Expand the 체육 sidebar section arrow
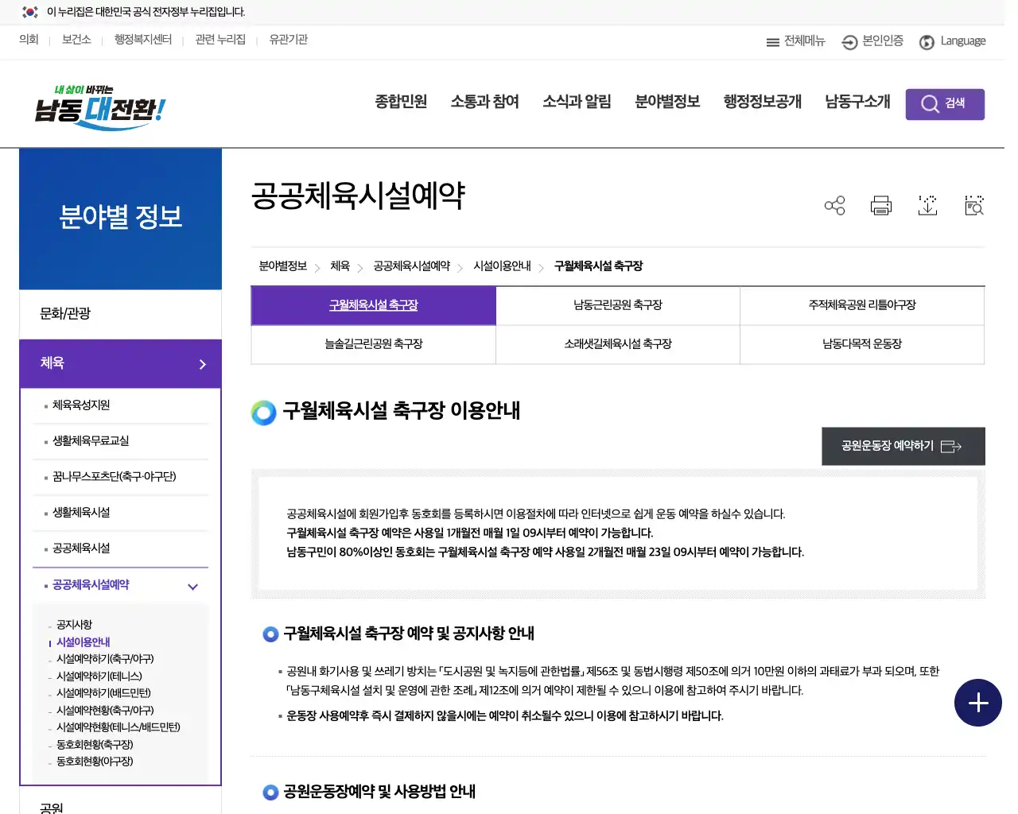Image resolution: width=1018 pixels, height=814 pixels. point(202,364)
